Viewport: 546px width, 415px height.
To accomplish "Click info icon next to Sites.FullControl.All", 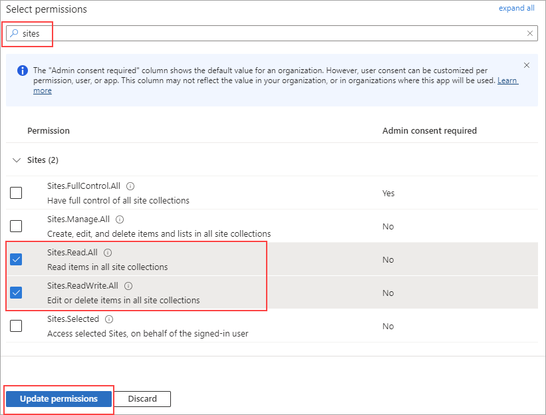I will click(130, 186).
